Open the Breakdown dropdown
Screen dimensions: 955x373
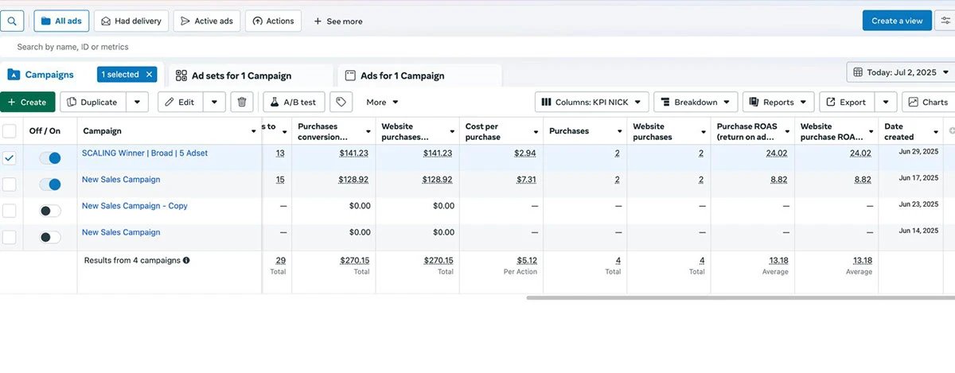(x=695, y=102)
